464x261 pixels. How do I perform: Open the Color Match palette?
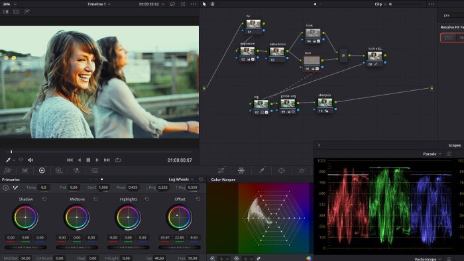coord(25,170)
